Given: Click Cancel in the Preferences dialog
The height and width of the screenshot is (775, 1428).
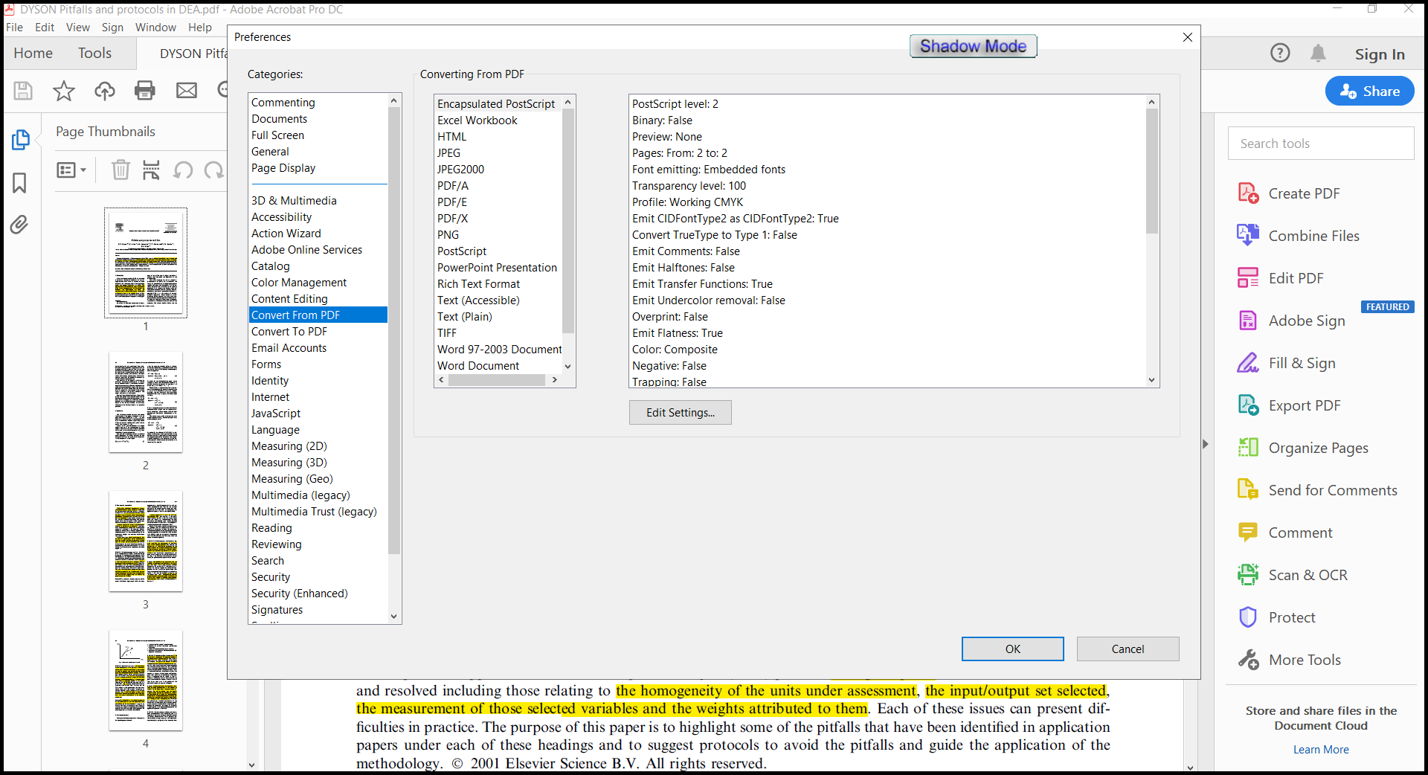Looking at the screenshot, I should click(x=1128, y=649).
